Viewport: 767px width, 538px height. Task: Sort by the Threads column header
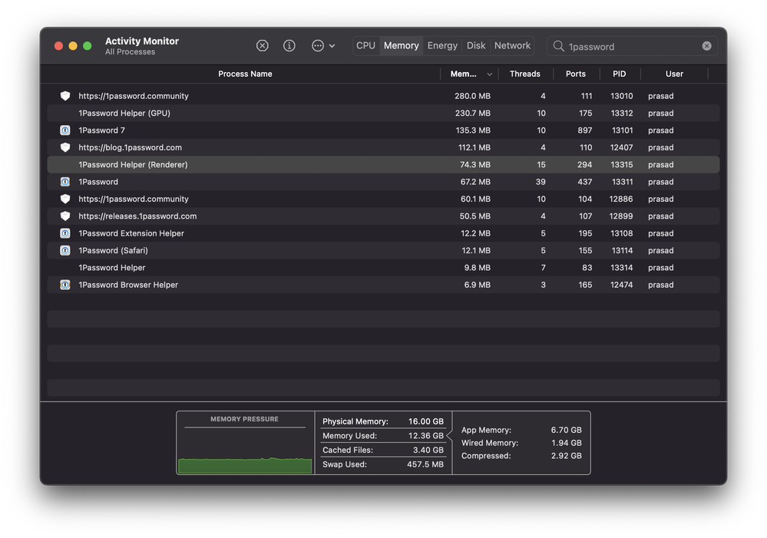(x=524, y=74)
